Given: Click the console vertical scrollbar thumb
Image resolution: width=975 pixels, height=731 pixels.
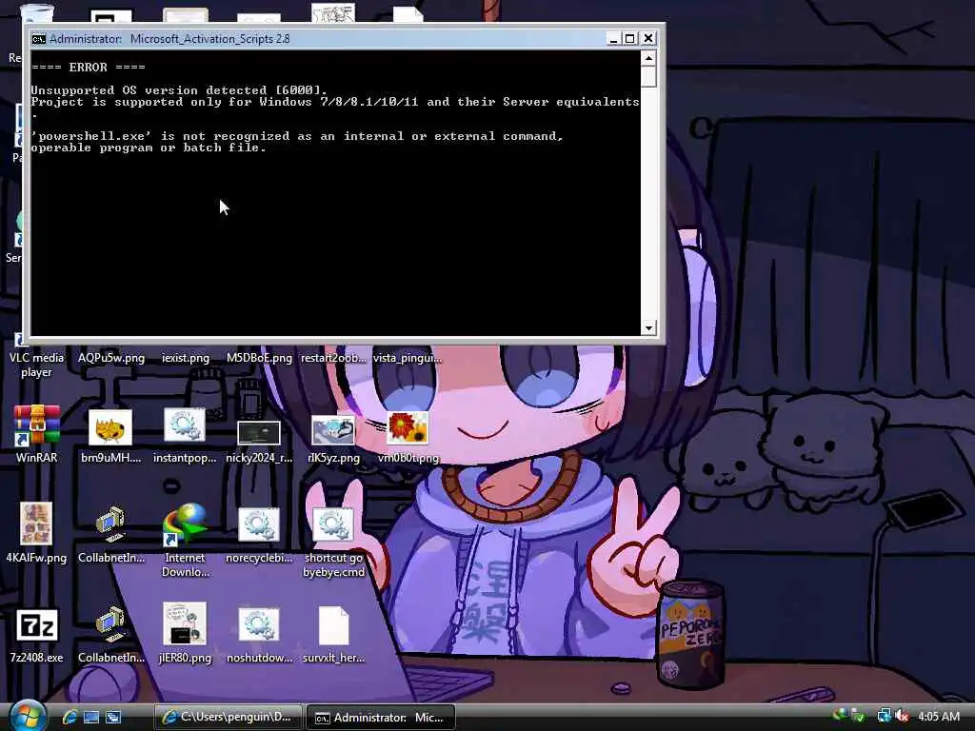Looking at the screenshot, I should pos(648,76).
